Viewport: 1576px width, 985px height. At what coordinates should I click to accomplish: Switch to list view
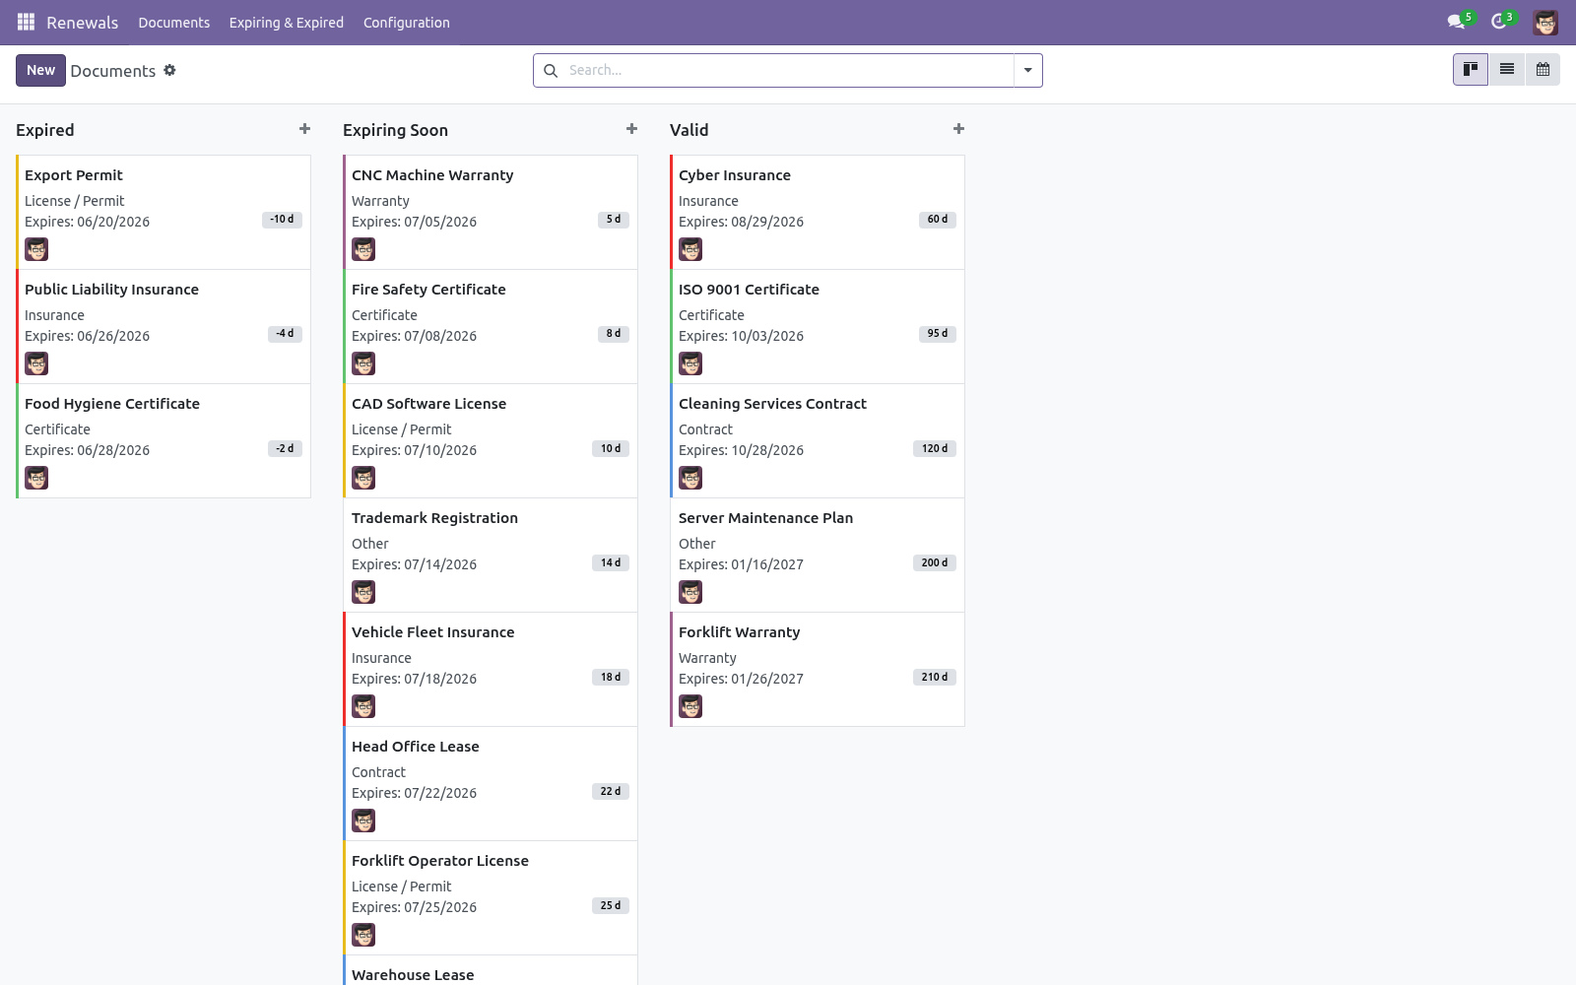point(1507,70)
